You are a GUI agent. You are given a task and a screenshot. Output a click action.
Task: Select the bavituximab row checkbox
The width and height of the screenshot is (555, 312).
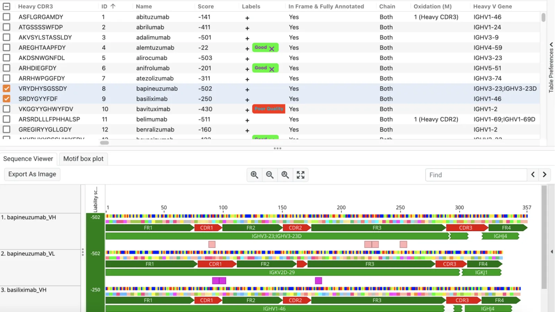(6, 109)
